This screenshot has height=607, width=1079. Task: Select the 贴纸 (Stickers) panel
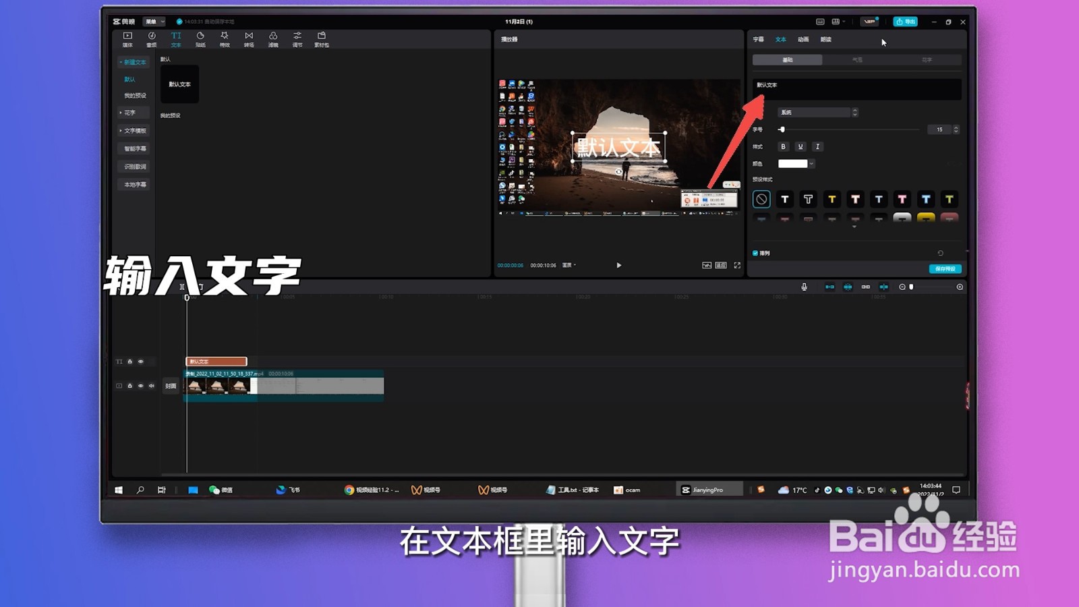[200, 38]
